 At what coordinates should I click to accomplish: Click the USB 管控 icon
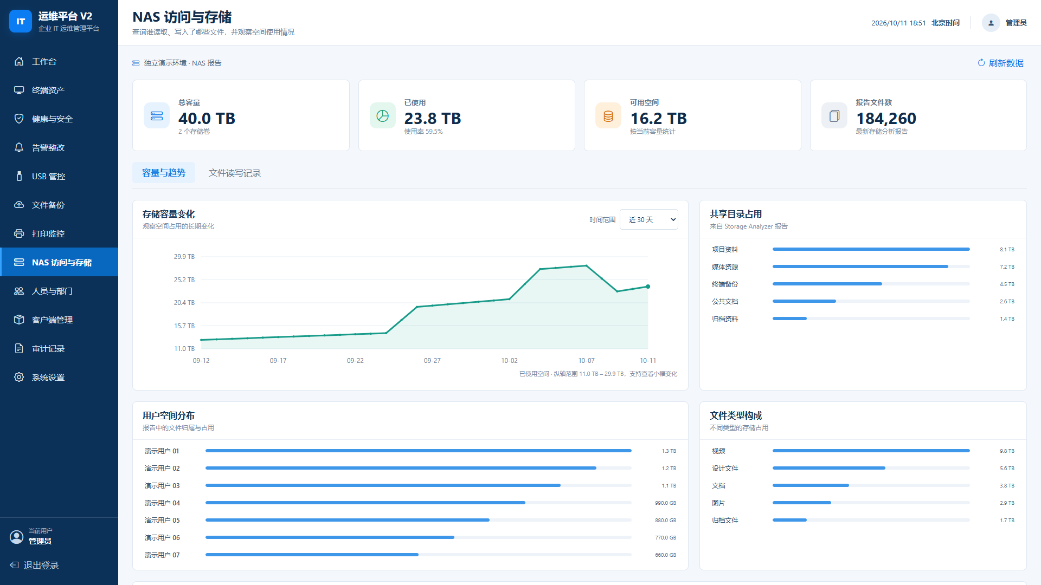pos(19,176)
